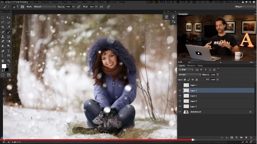Toggle lock all padlock

pos(197,80)
